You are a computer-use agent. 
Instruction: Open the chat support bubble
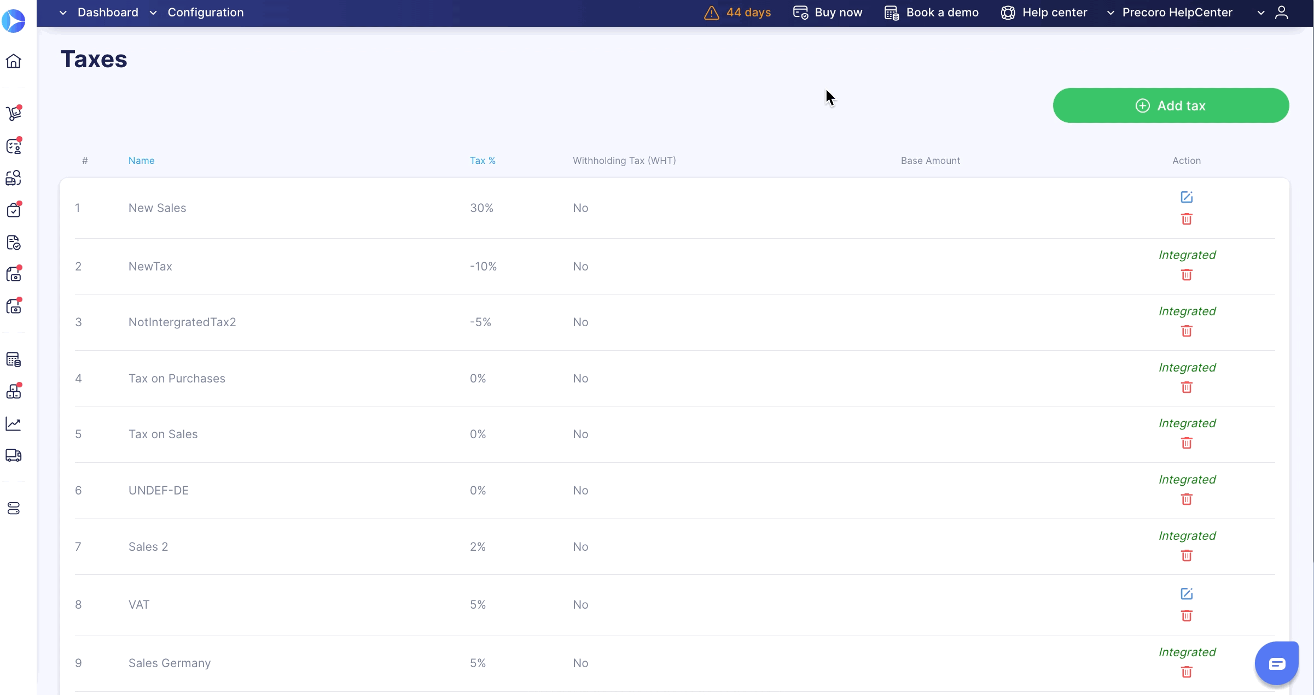pyautogui.click(x=1276, y=664)
